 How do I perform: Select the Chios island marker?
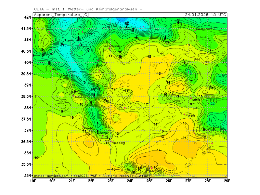(171, 99)
